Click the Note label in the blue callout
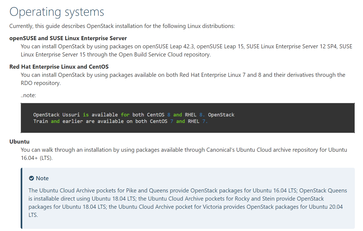 click(x=43, y=178)
